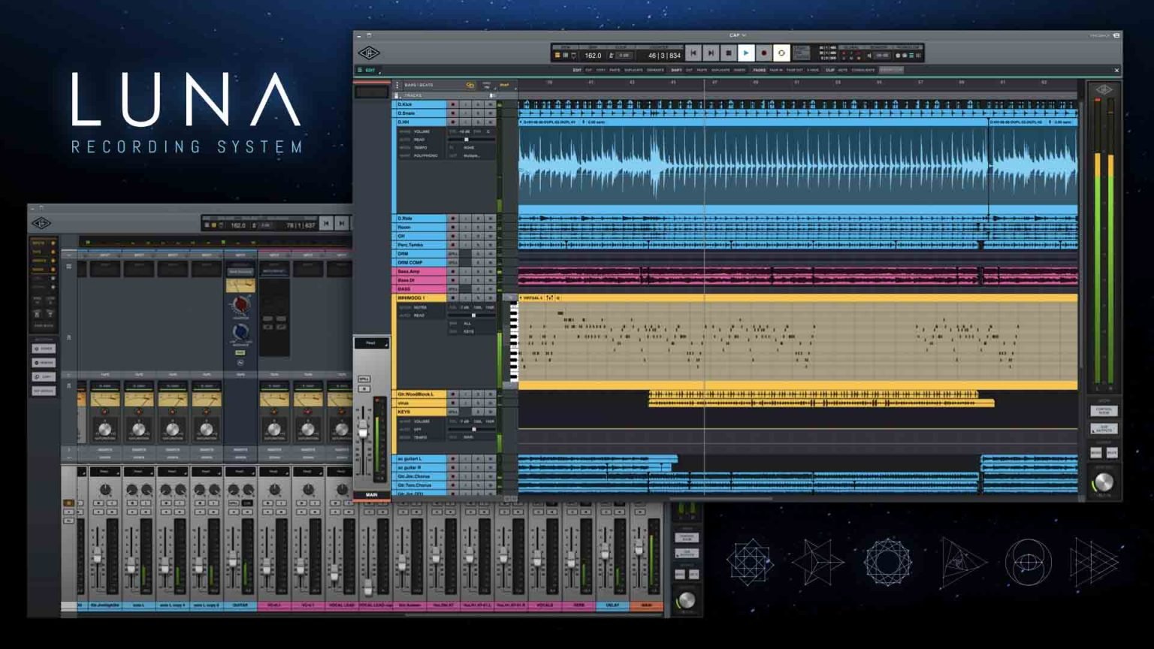The width and height of the screenshot is (1154, 649).
Task: Record-arm the D.Kick track
Action: (454, 104)
